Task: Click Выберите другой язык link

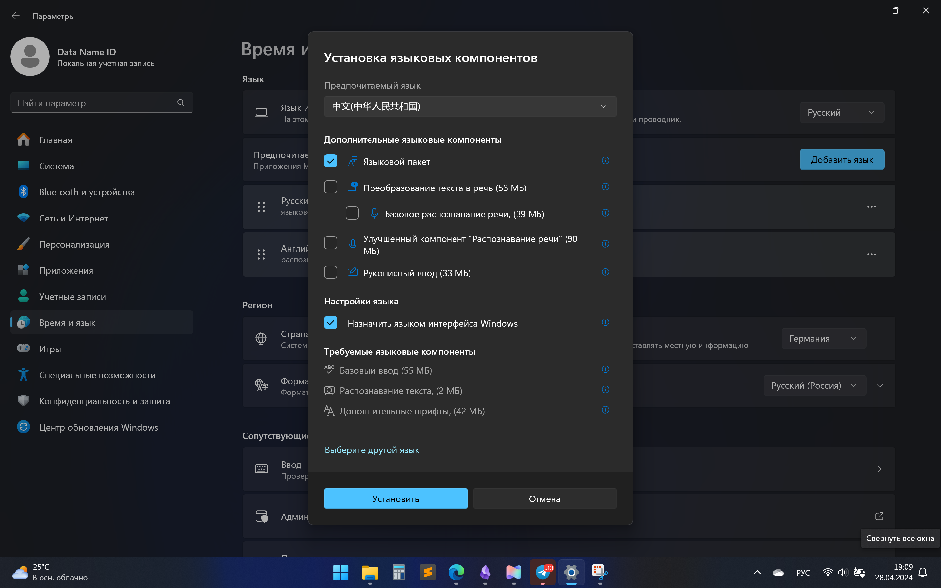Action: (372, 450)
